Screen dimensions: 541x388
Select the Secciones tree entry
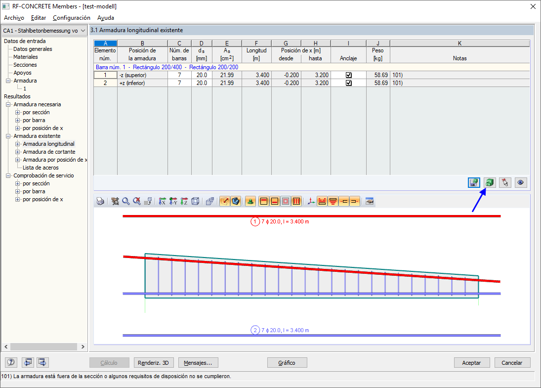pos(25,65)
